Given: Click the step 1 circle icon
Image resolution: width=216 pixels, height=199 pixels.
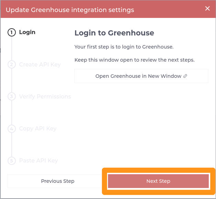Looking at the screenshot, I should (12, 32).
